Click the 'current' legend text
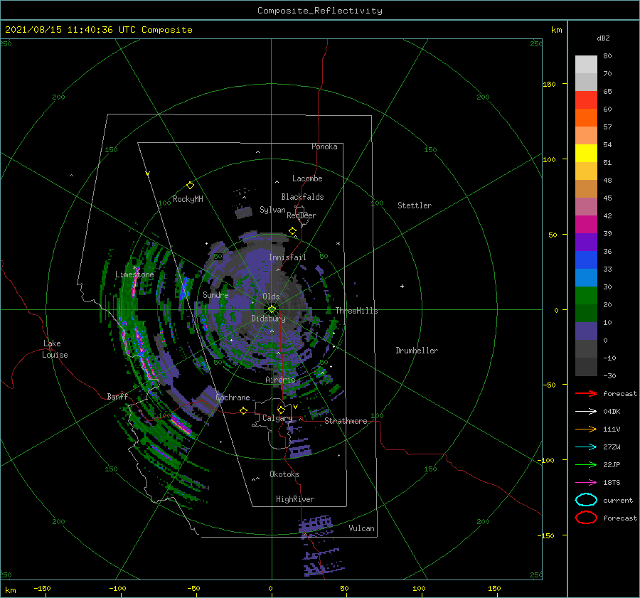The height and width of the screenshot is (598, 640). click(x=618, y=500)
